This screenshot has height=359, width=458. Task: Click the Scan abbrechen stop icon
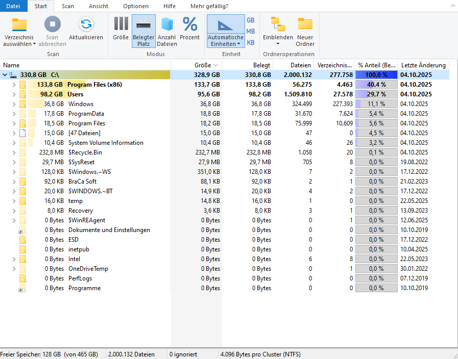pyautogui.click(x=52, y=24)
